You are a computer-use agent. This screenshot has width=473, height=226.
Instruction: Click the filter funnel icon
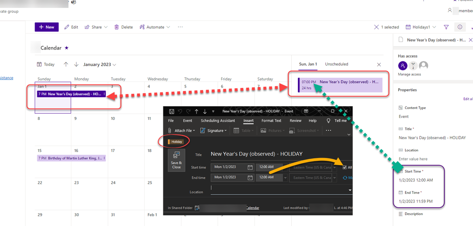coord(446,27)
